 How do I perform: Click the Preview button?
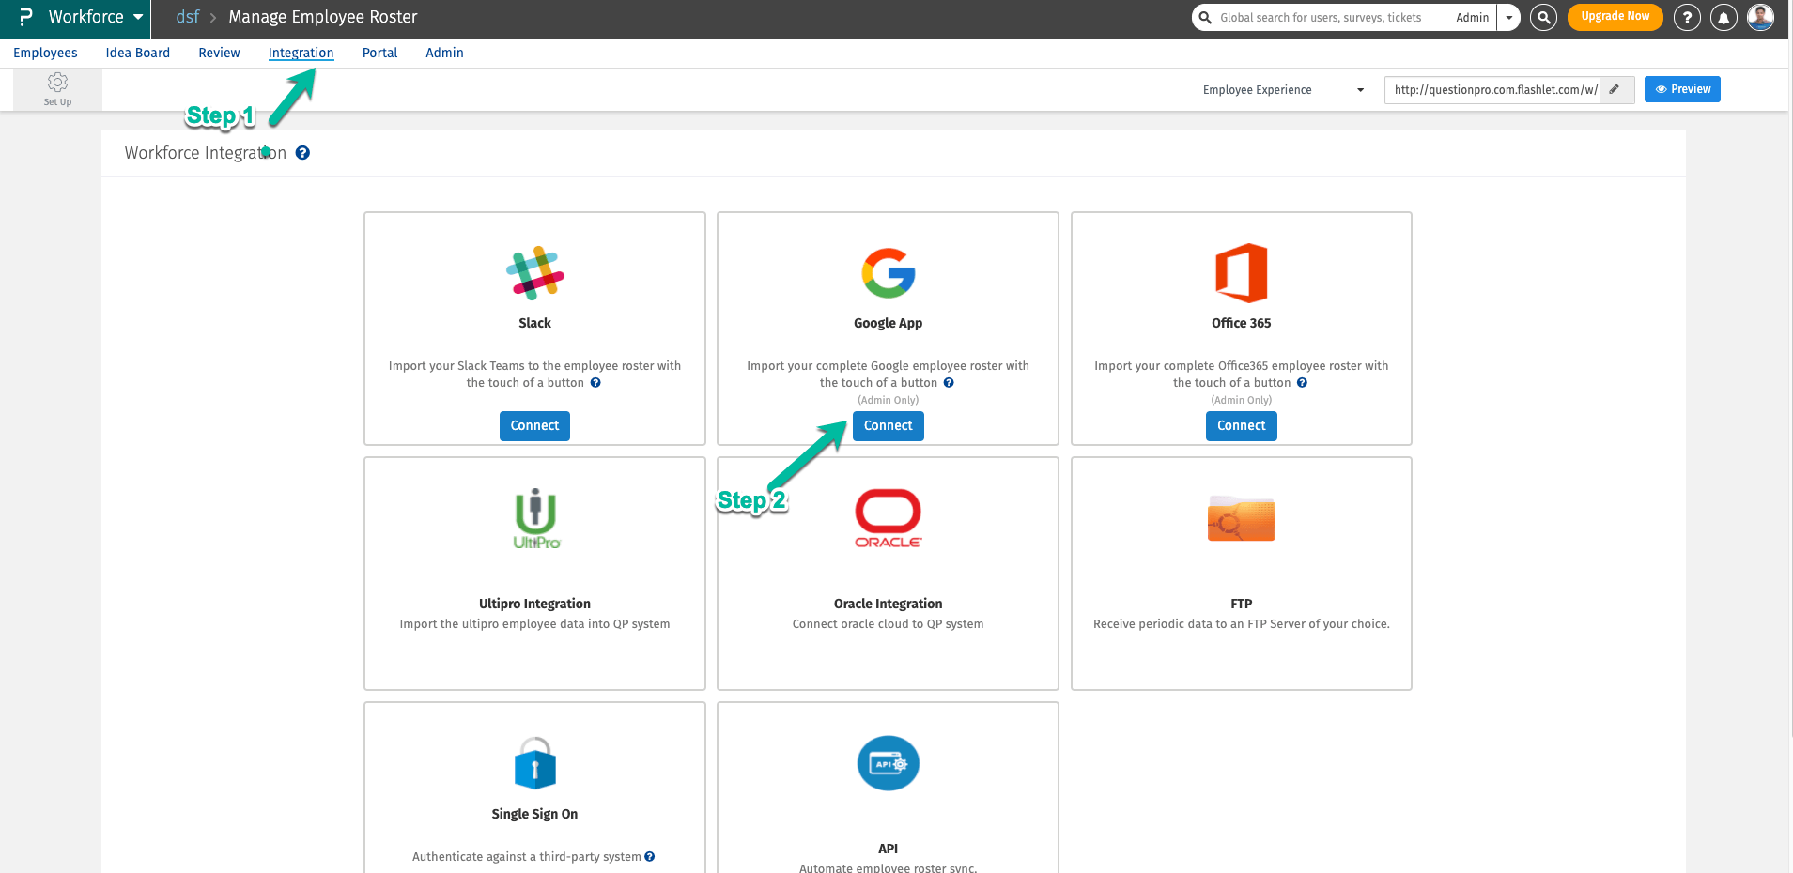[x=1682, y=90]
